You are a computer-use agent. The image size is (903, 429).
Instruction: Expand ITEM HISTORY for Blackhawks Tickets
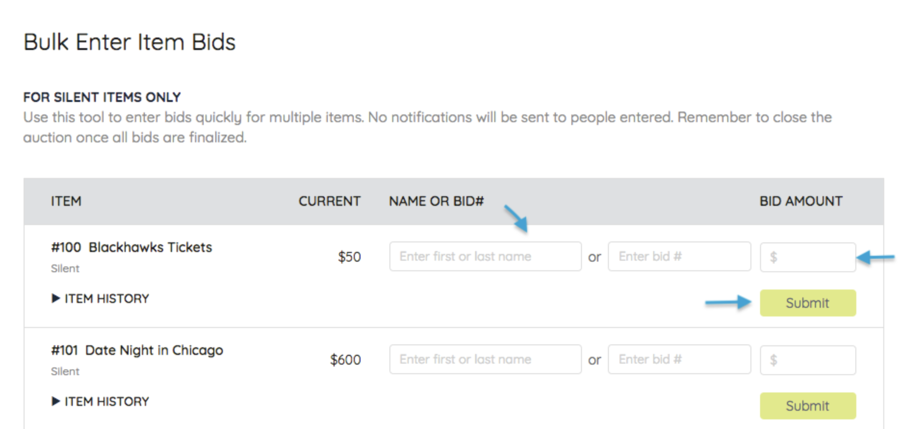[x=106, y=299]
